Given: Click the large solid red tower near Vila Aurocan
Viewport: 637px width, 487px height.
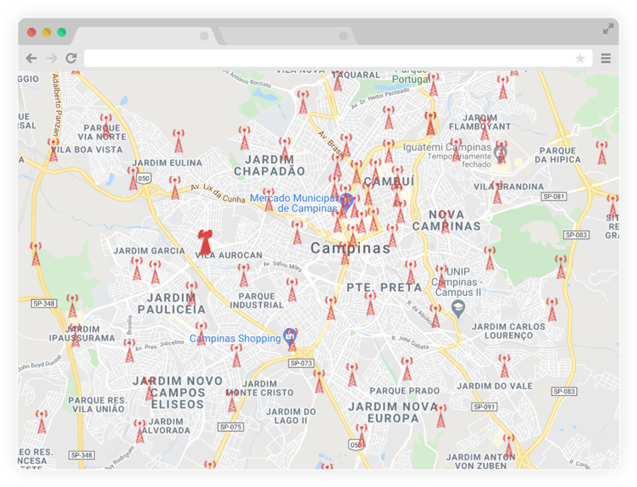Looking at the screenshot, I should click(205, 242).
